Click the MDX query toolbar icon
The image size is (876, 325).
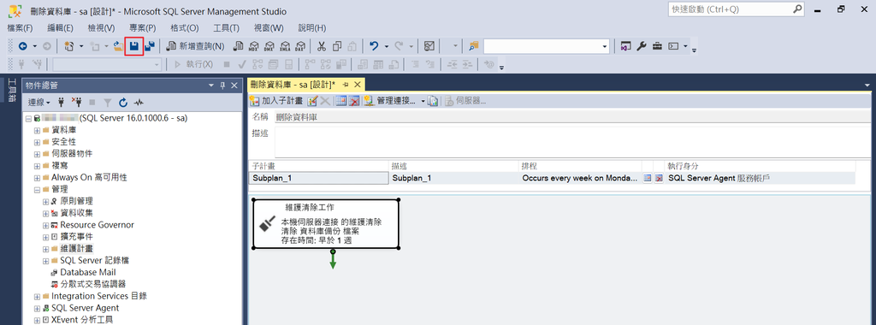(x=254, y=46)
